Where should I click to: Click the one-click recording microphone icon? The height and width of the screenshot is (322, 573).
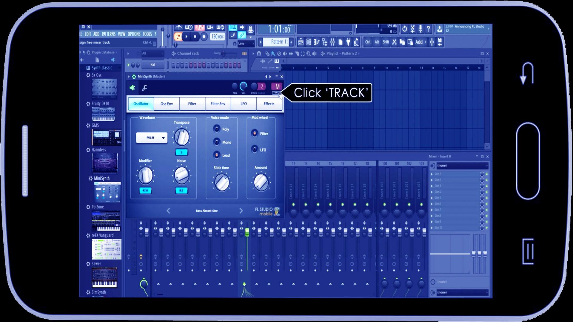(x=420, y=29)
